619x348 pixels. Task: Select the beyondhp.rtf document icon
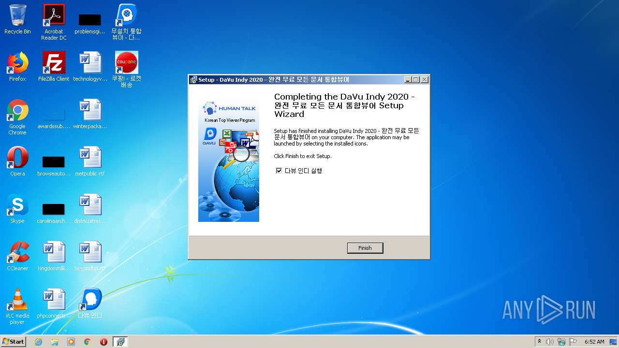[90, 256]
